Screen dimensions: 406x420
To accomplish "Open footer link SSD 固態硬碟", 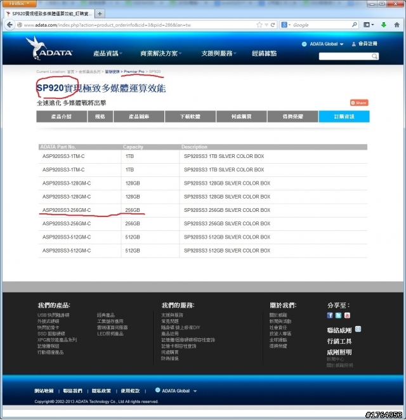I will pos(51,334).
